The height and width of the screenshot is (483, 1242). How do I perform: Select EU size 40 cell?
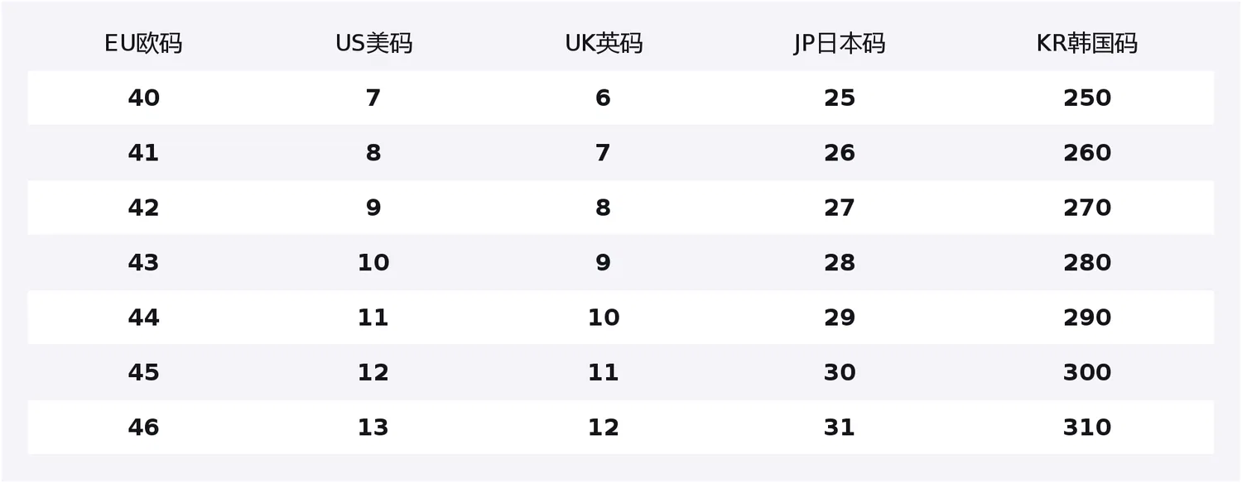(x=143, y=98)
